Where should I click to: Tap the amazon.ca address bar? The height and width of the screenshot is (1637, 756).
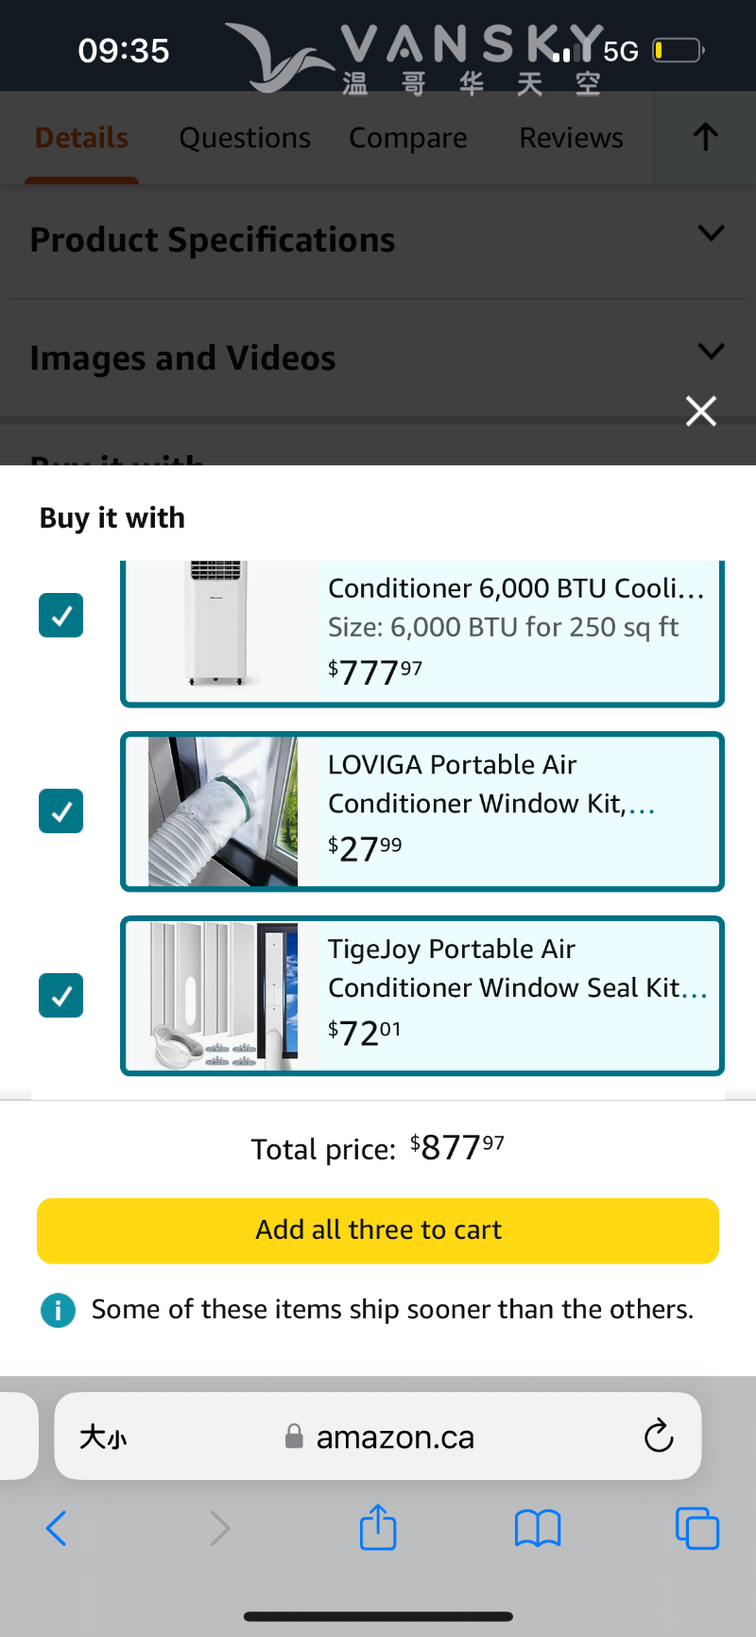tap(395, 1437)
